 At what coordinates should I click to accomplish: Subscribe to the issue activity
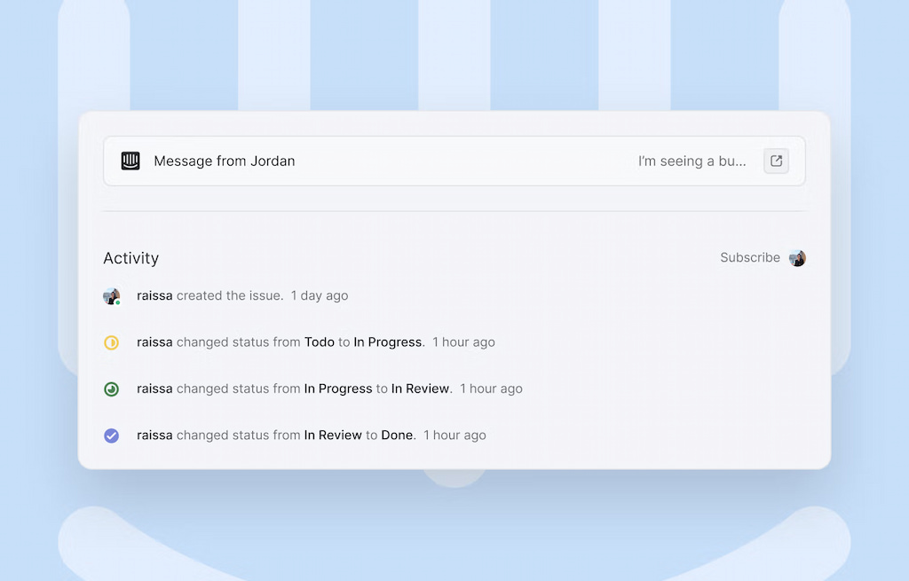(749, 258)
